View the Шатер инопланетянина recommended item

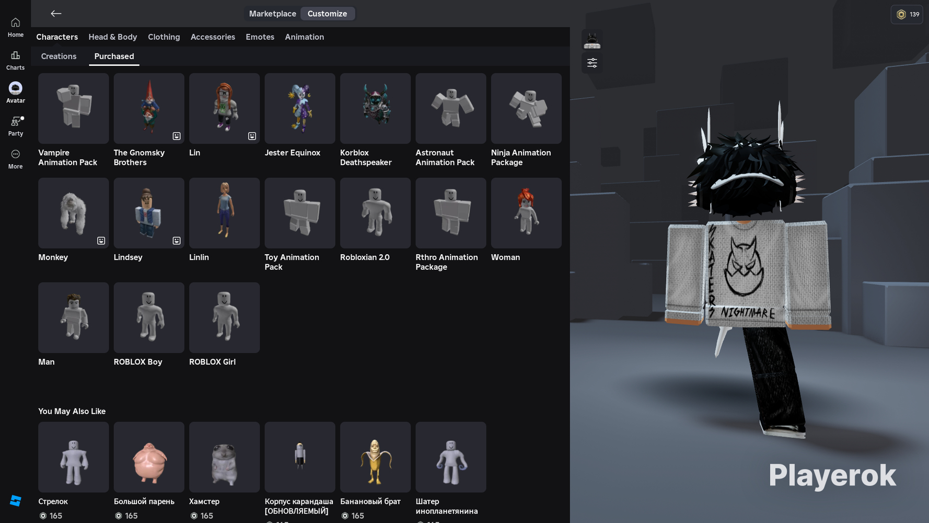pyautogui.click(x=451, y=457)
